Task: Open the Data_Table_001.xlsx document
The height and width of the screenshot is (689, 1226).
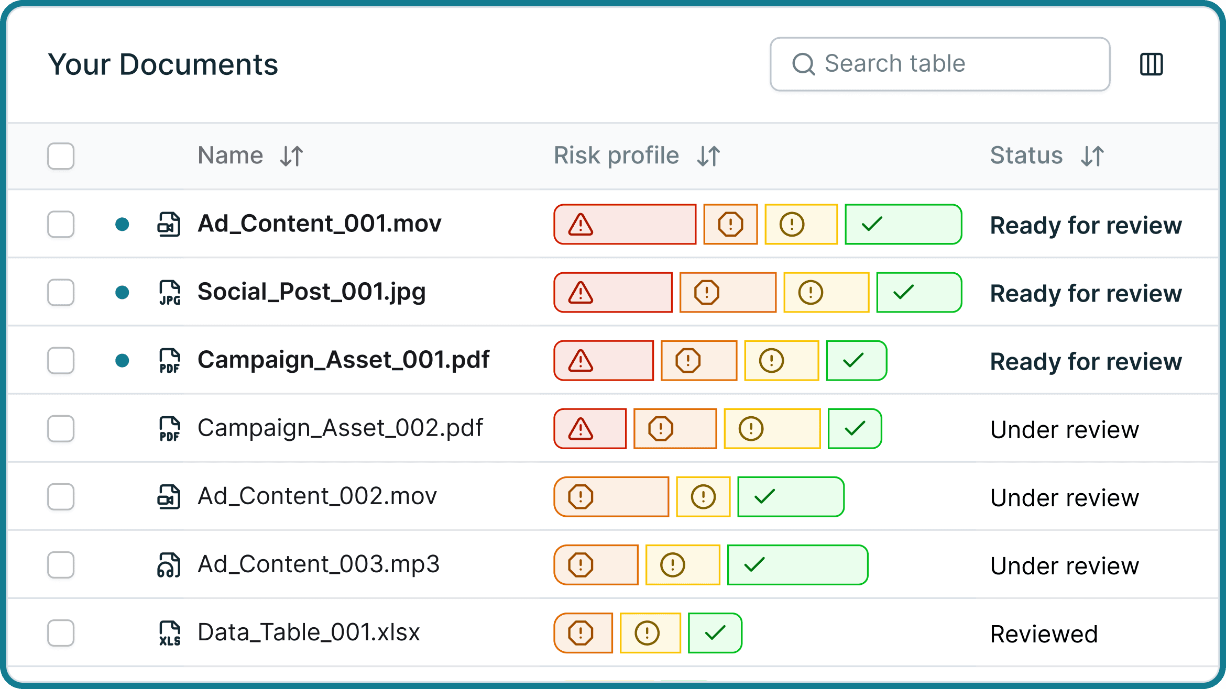Action: point(309,632)
